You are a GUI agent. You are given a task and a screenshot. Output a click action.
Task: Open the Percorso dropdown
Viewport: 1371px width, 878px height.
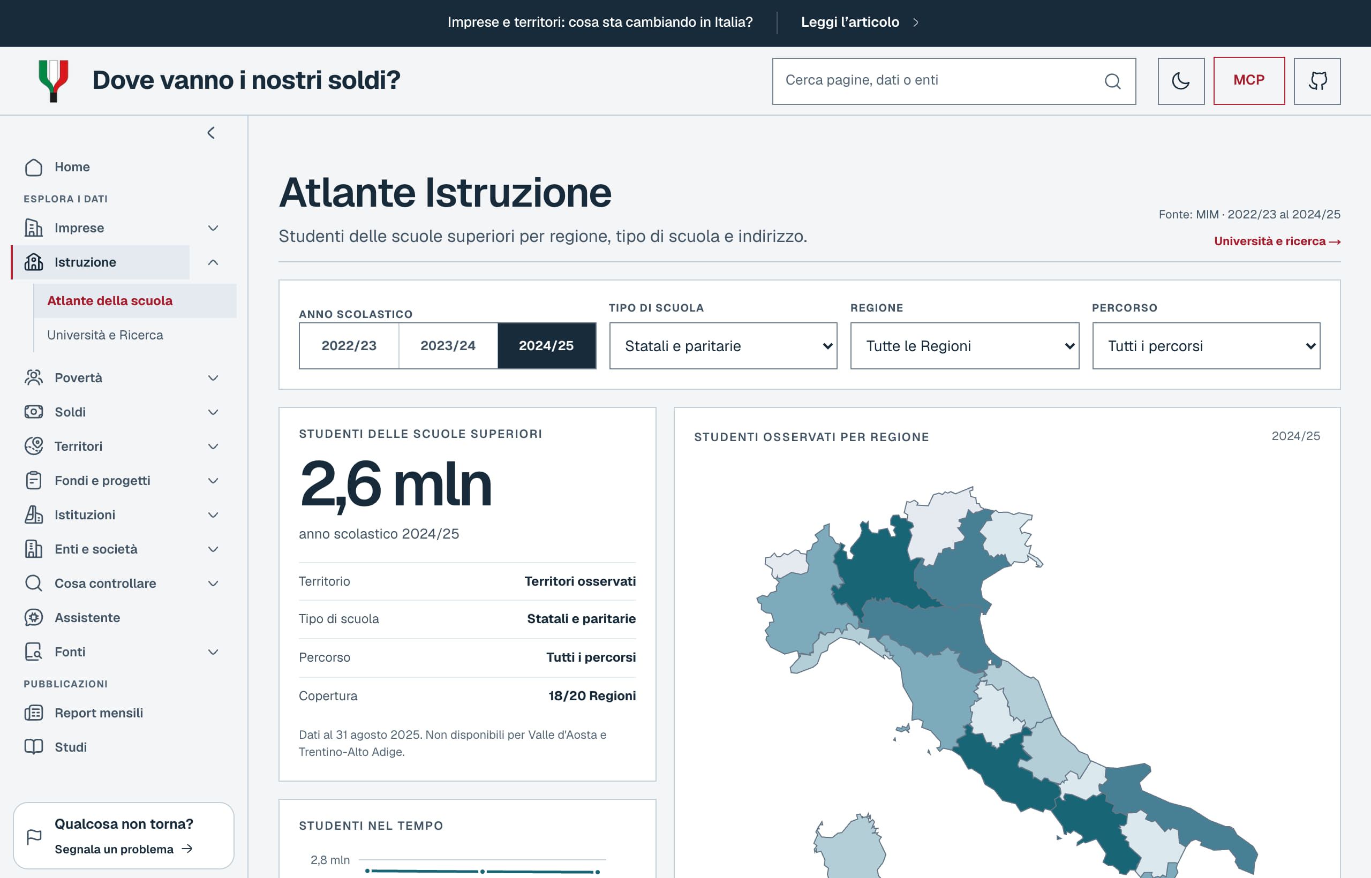pyautogui.click(x=1206, y=346)
